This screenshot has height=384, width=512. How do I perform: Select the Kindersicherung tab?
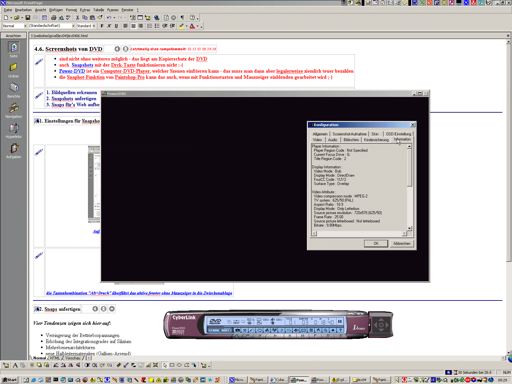coord(376,140)
